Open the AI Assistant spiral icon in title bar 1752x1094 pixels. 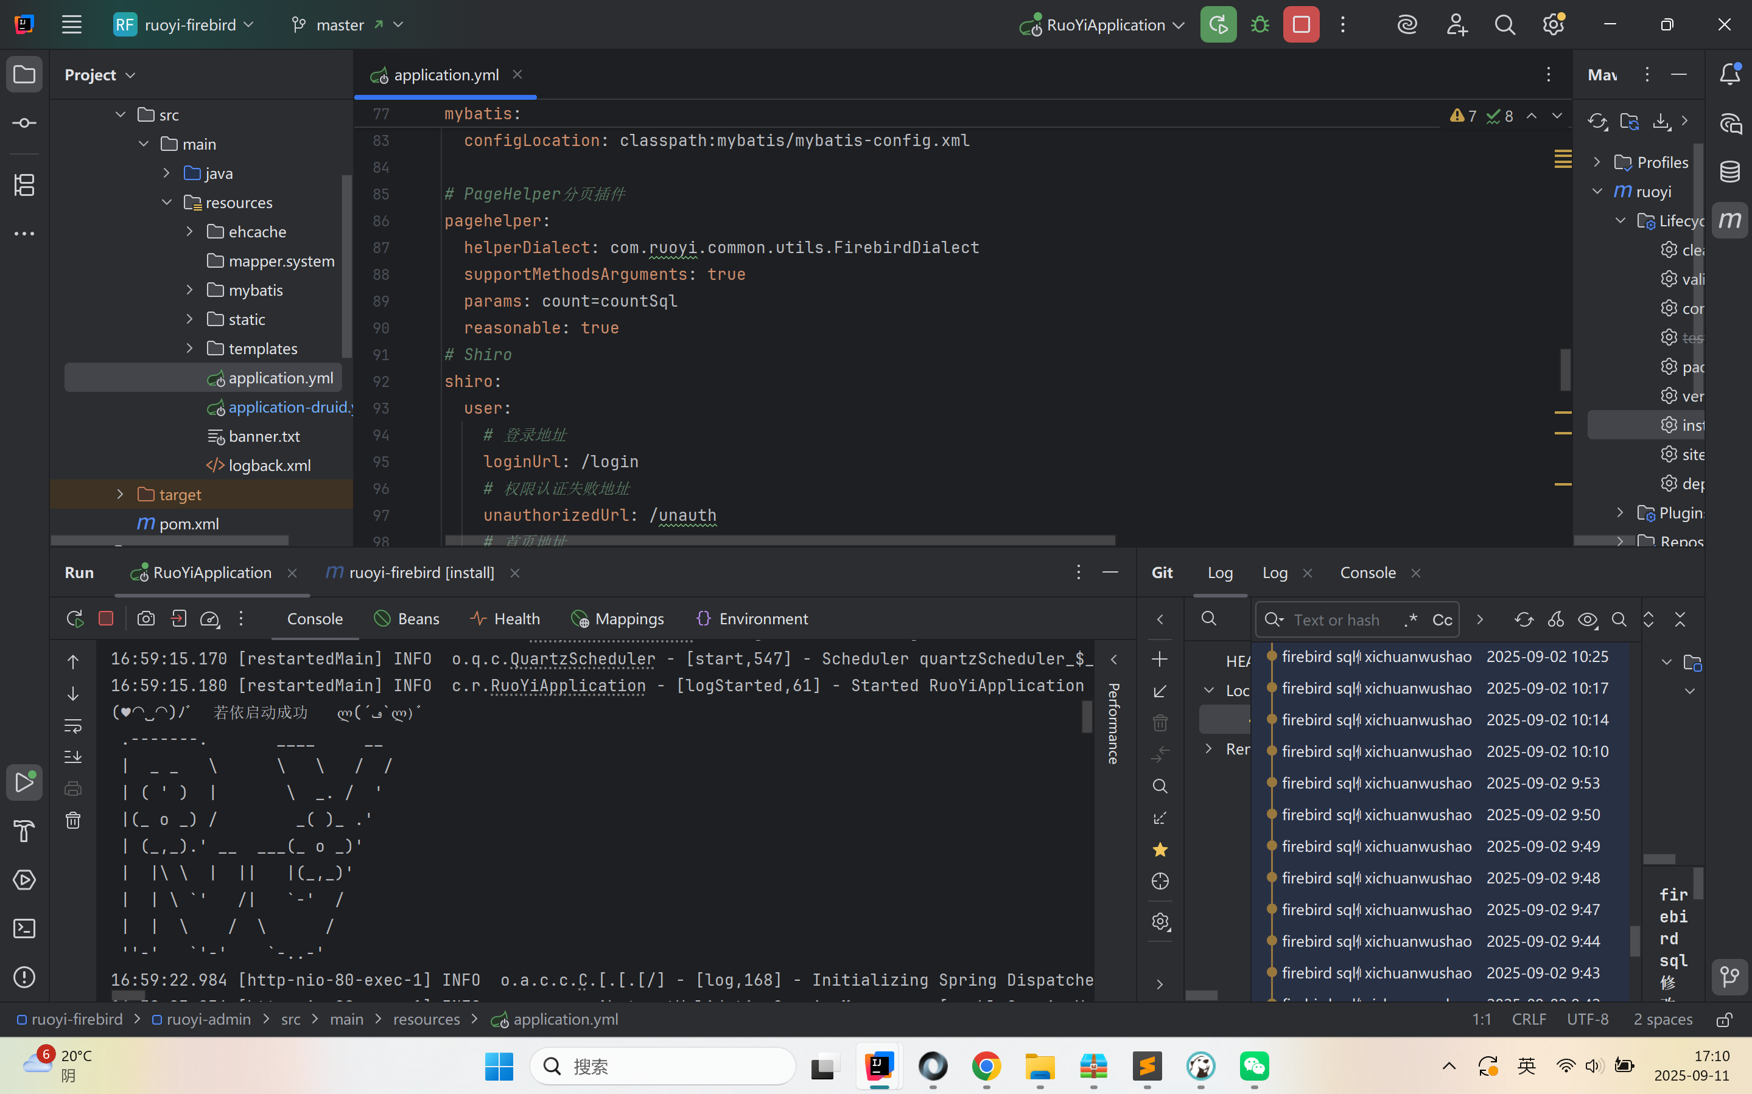[1407, 24]
